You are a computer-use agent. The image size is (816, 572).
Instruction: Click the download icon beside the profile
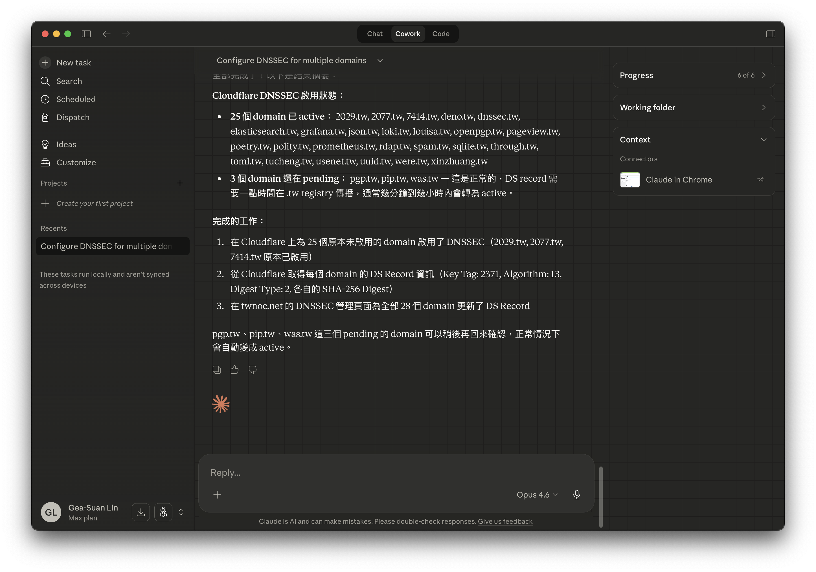(141, 512)
